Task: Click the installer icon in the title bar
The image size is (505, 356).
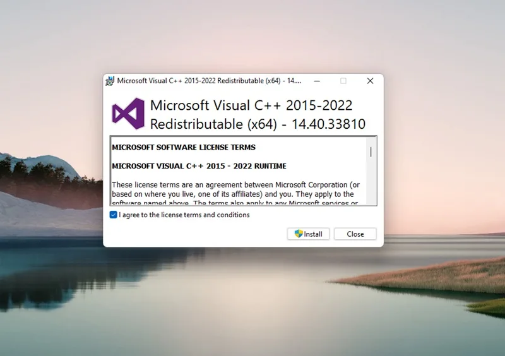Action: click(110, 81)
